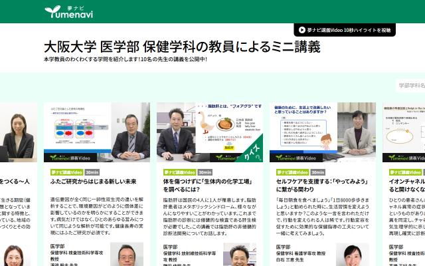
Task: Open title 体を傷つけずに「生体内の化学工場」を調べるには?
Action: (210, 186)
